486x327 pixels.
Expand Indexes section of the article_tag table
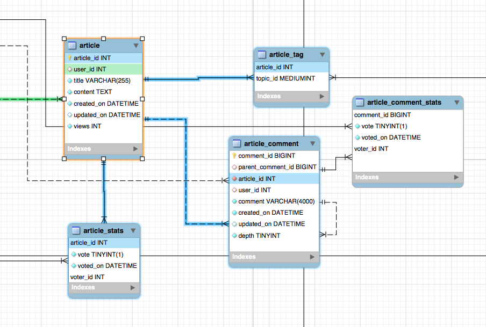[x=322, y=96]
